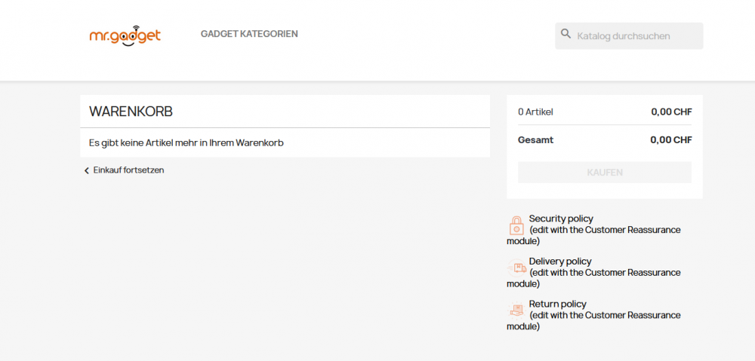Focus the Katalog durchsuchen search field

pyautogui.click(x=636, y=35)
